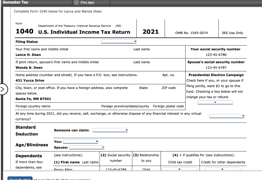Click the Check My Work button
Viewport: 262px width, 180px height.
[x=20, y=178]
